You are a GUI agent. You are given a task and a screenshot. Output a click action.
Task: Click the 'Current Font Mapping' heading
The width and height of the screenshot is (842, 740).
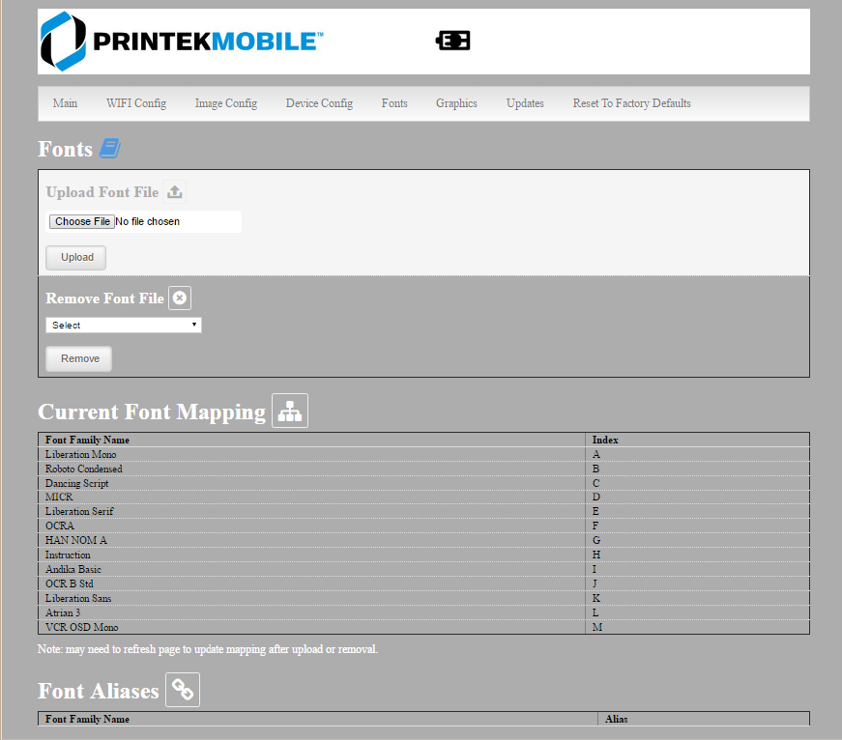click(152, 412)
